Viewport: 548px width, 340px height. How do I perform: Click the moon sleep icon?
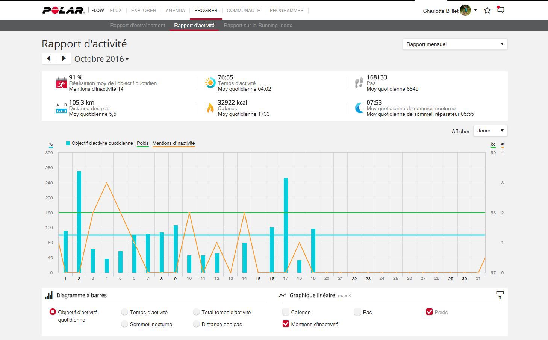click(359, 108)
